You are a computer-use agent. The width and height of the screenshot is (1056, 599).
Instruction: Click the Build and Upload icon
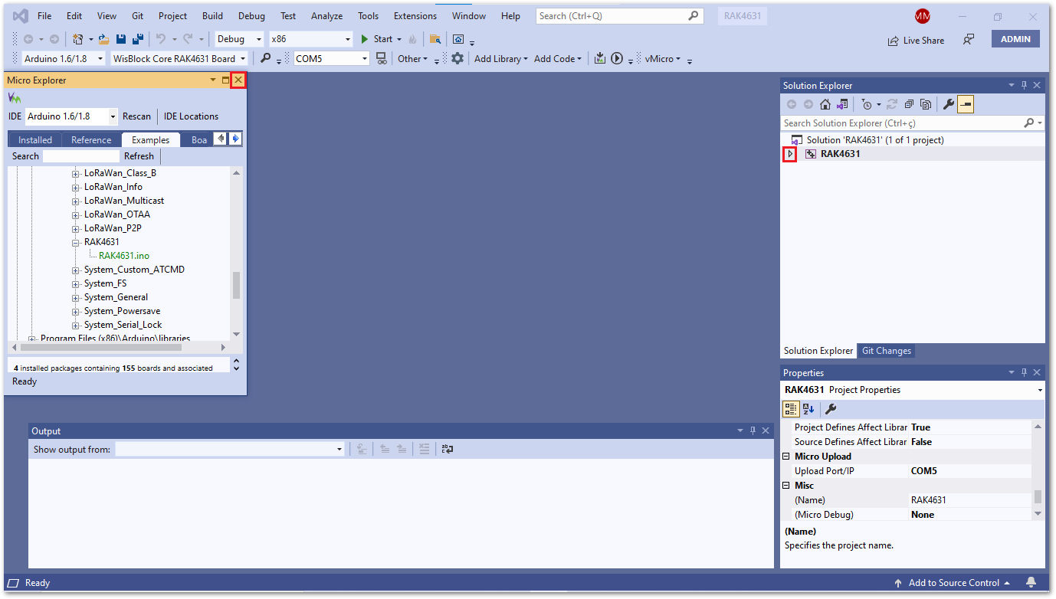click(600, 59)
